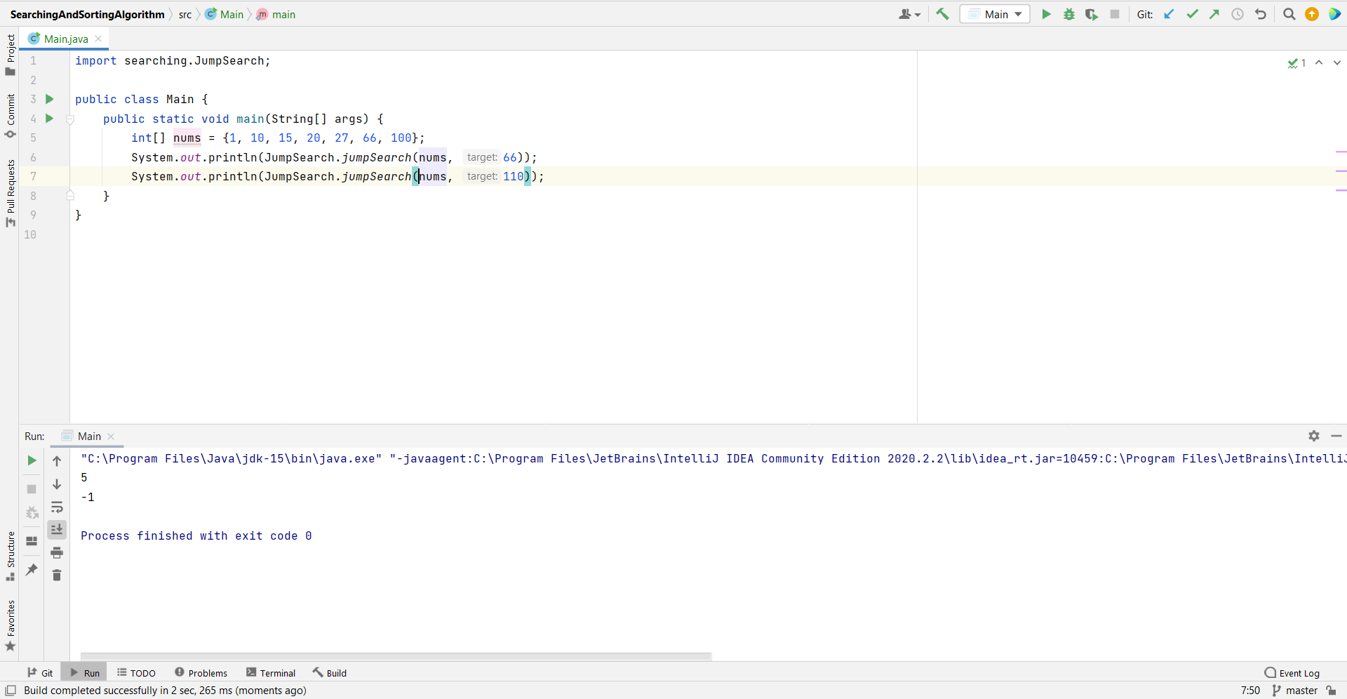Open Run panel settings gear
The width and height of the screenshot is (1347, 699).
[1314, 436]
